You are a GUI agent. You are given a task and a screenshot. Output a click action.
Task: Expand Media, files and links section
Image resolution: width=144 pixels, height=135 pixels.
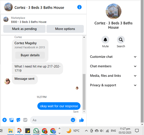coord(113,76)
